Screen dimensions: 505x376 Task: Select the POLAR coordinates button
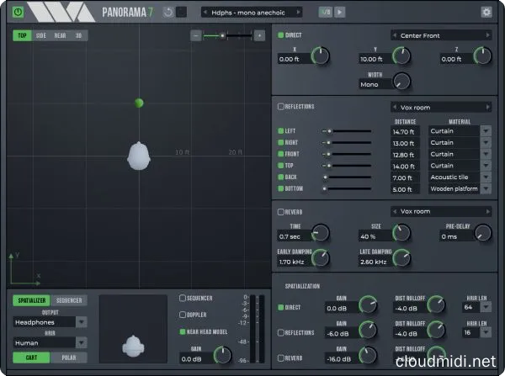(70, 357)
